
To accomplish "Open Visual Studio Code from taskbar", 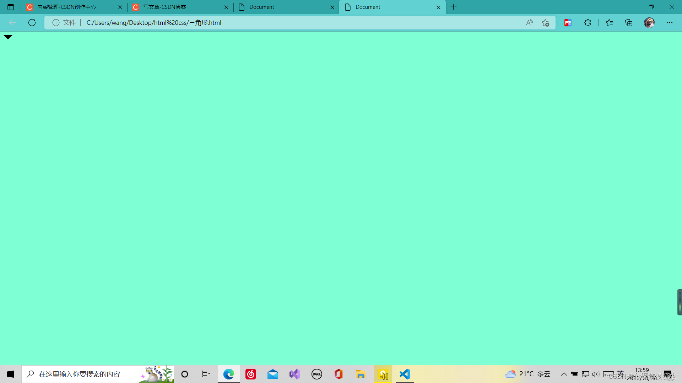I will 405,374.
